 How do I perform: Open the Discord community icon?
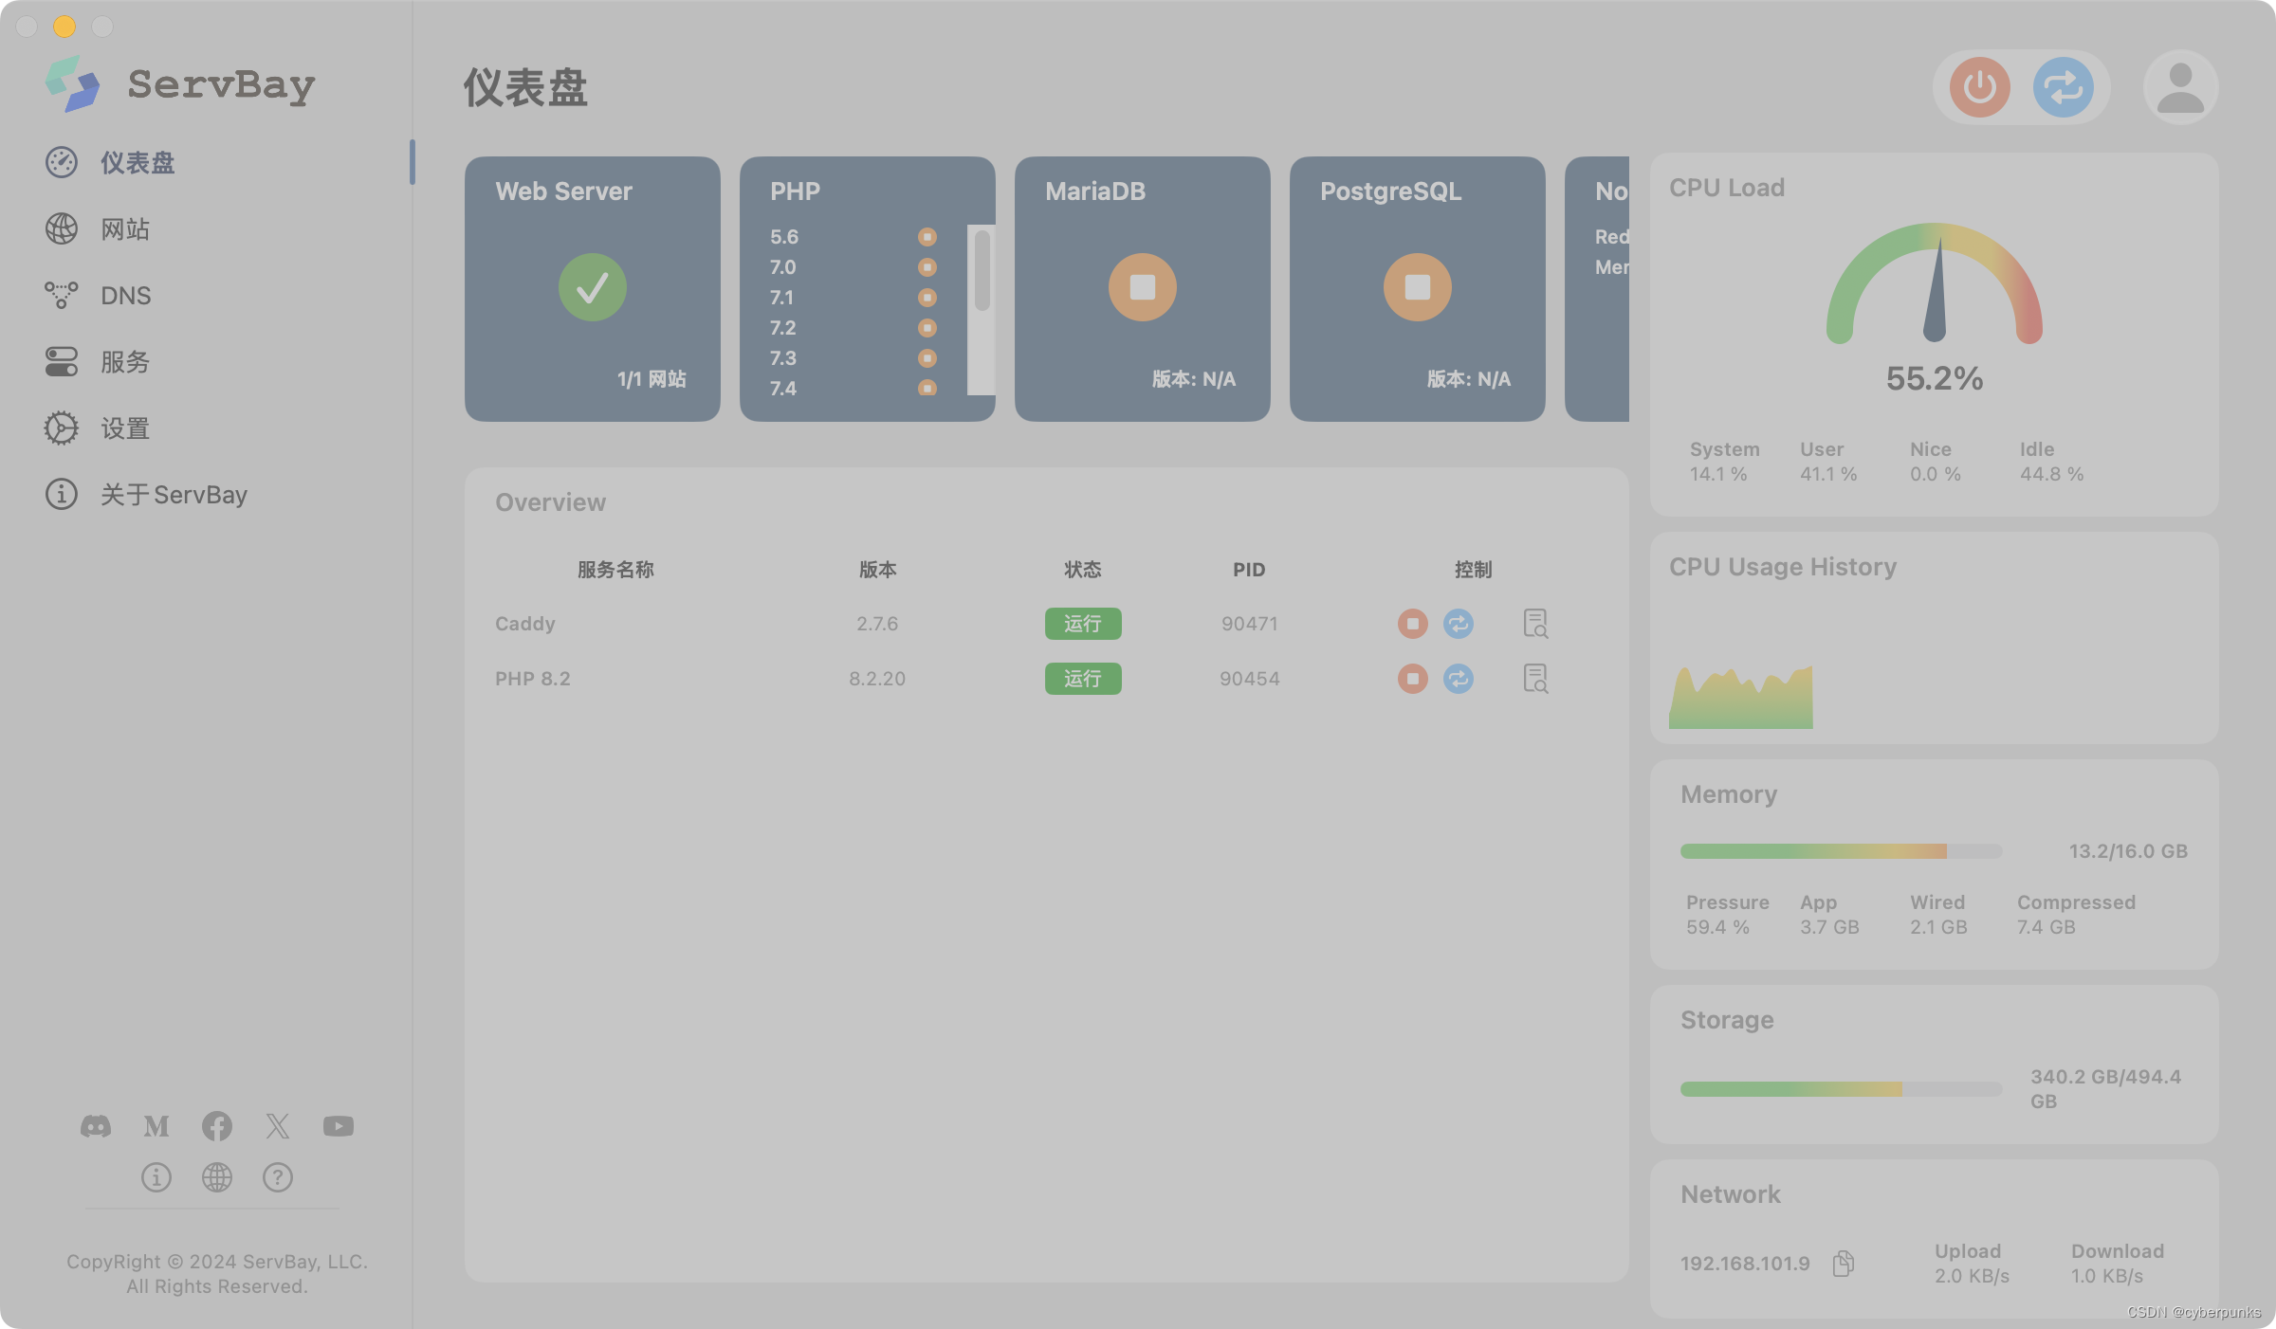coord(96,1126)
